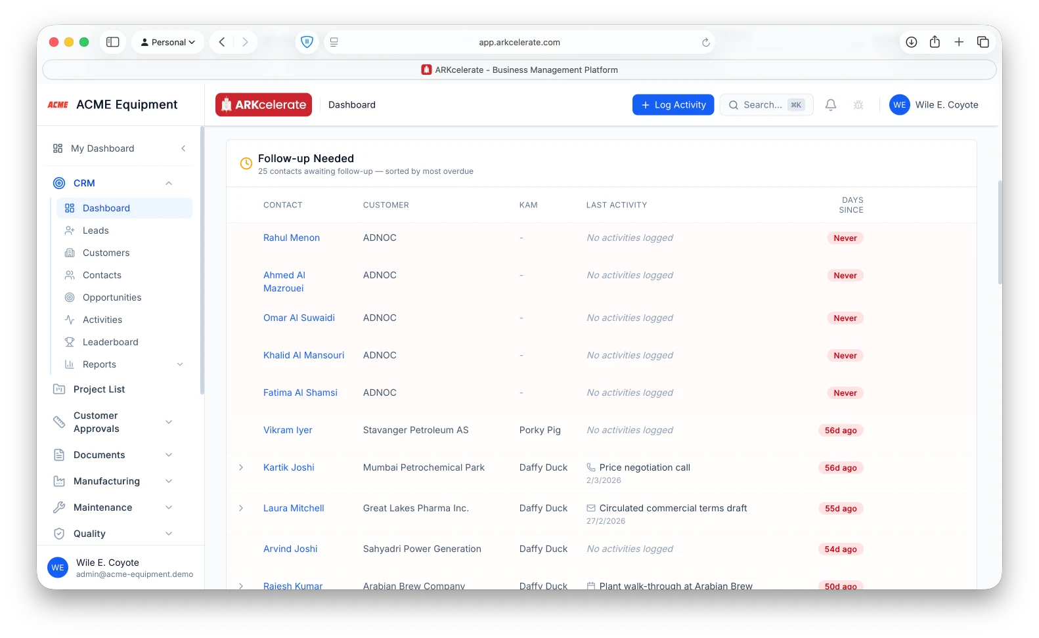Image resolution: width=1039 pixels, height=638 pixels.
Task: Click the ACME logo in sidebar
Action: [58, 105]
